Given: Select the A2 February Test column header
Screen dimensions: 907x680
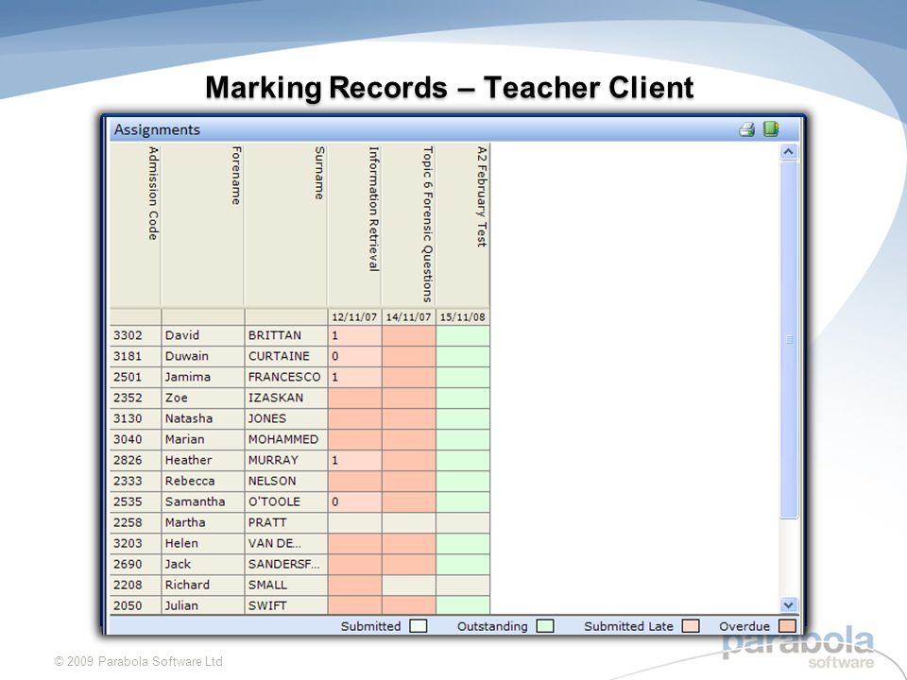Looking at the screenshot, I should 463,225.
